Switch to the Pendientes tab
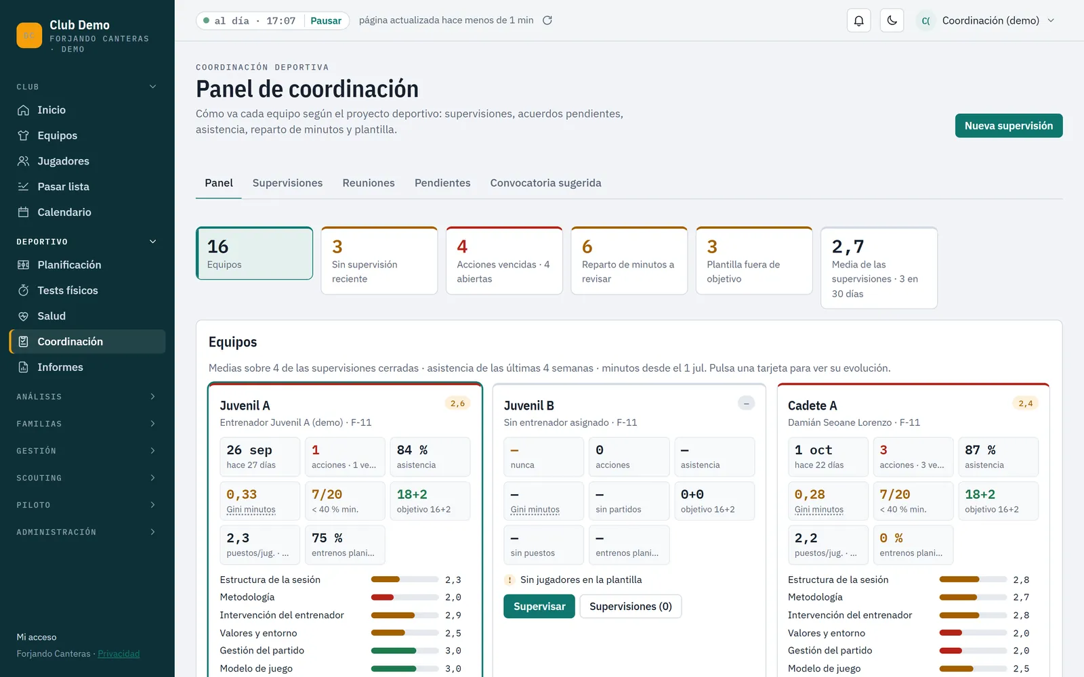The height and width of the screenshot is (677, 1084). click(442, 183)
